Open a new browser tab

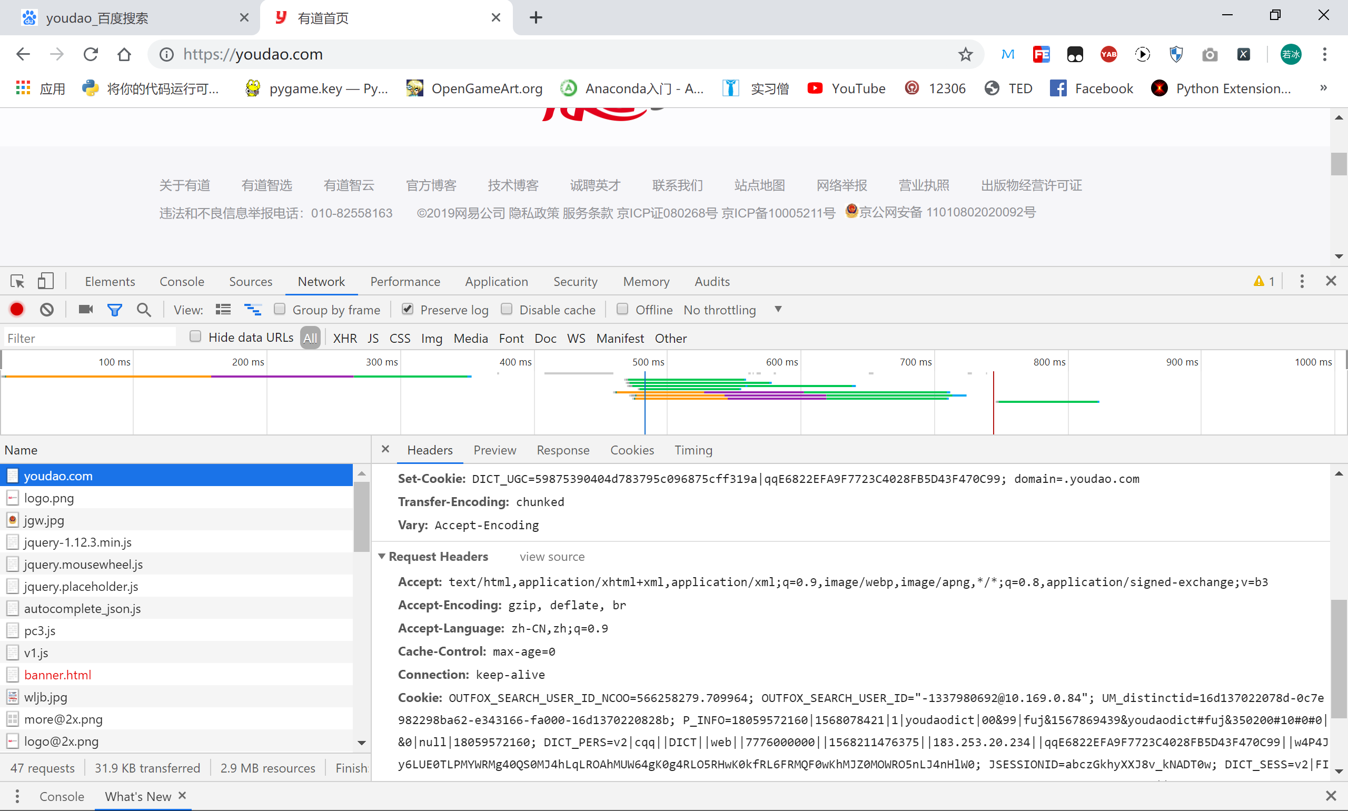click(x=536, y=17)
